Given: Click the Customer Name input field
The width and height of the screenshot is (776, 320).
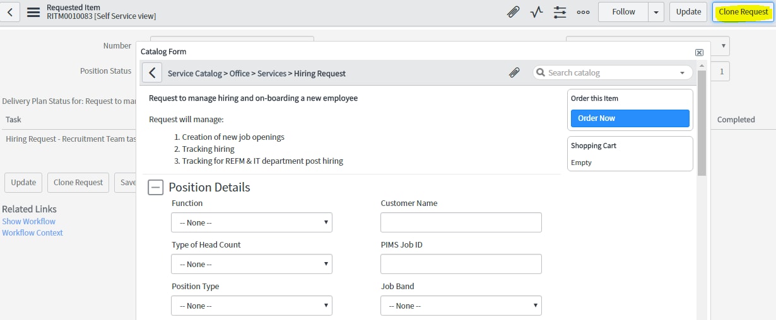Looking at the screenshot, I should click(461, 222).
